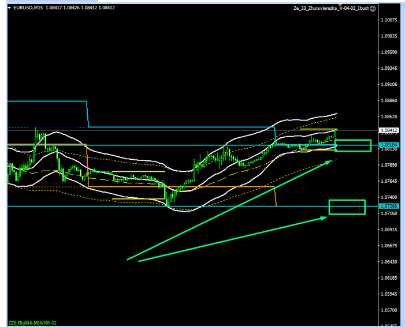Click the cyan 1.07266 price level tag
The image size is (405, 327).
(x=388, y=206)
